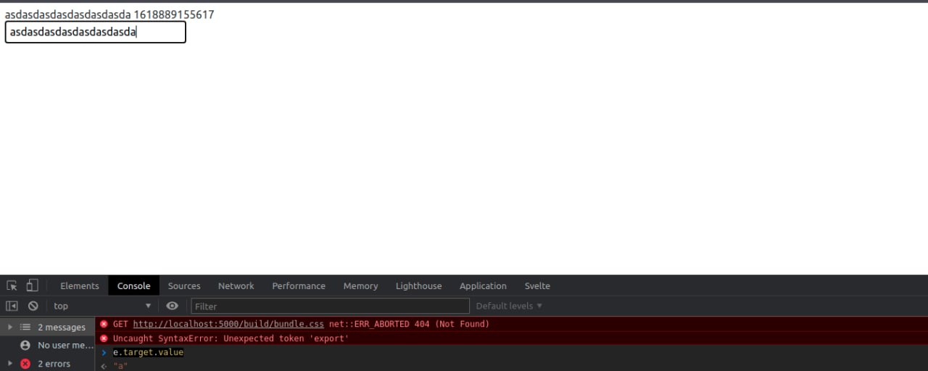Switch to the Sources tab
Screen dimensions: 928x371
(x=184, y=285)
